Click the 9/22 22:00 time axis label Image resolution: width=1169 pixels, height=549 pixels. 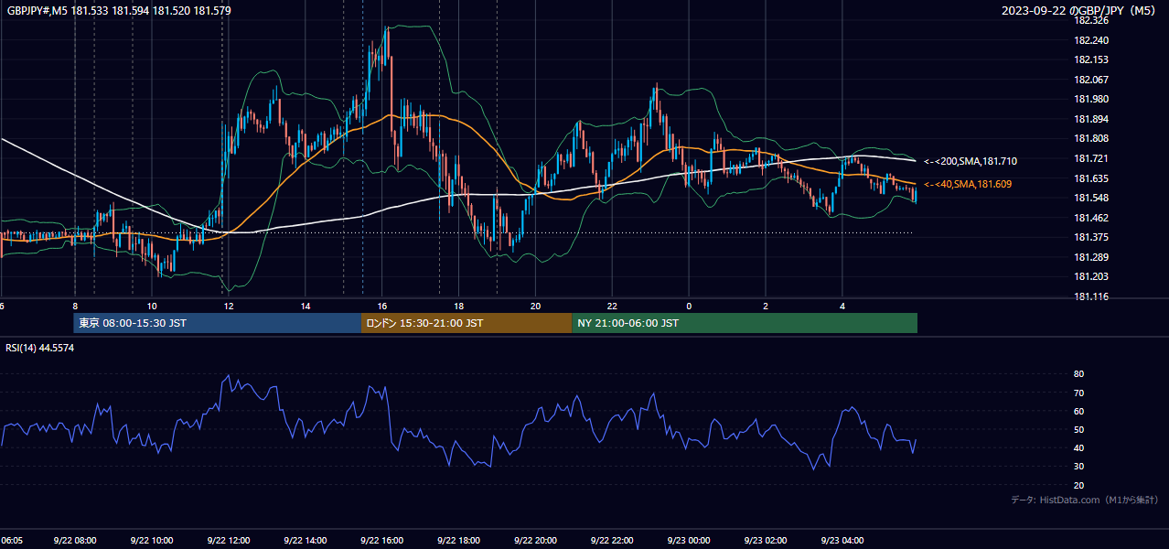coord(612,540)
